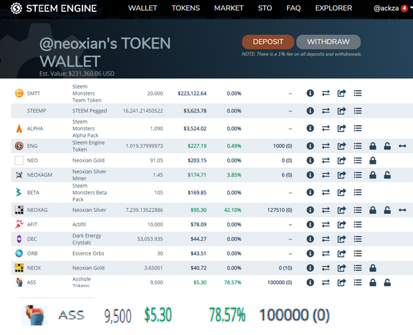The width and height of the screenshot is (413, 335).
Task: Click the transfer arrows icon for BETA
Action: (x=326, y=193)
